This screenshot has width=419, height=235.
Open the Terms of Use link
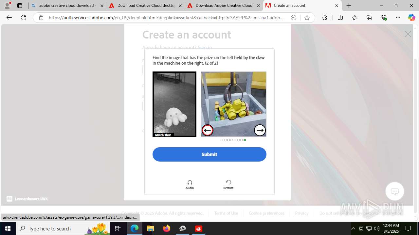pos(226,213)
